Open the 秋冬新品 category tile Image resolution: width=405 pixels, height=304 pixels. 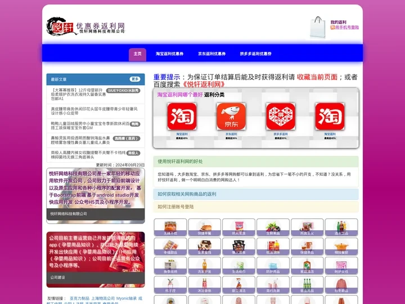(341, 285)
